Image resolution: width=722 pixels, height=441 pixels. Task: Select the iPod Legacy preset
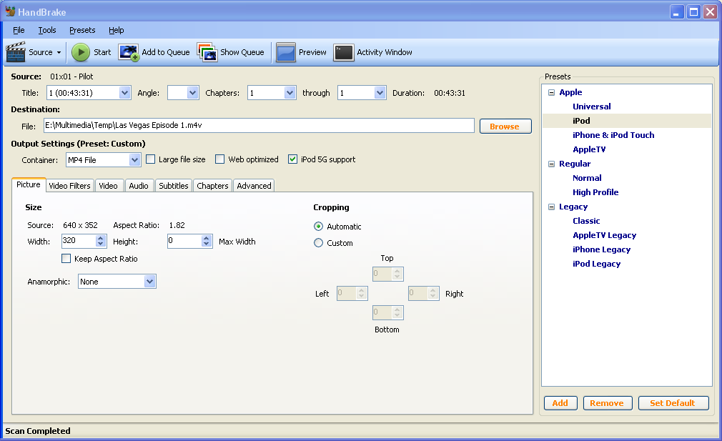596,263
